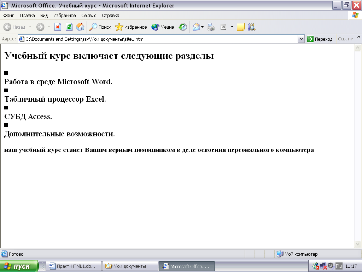Open the Back history dropdown arrow

[x=30, y=27]
